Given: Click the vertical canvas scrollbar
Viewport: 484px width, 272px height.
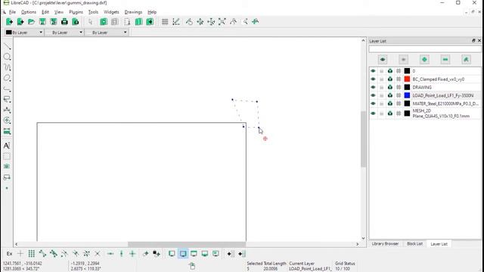Looking at the screenshot, I should [x=363, y=139].
